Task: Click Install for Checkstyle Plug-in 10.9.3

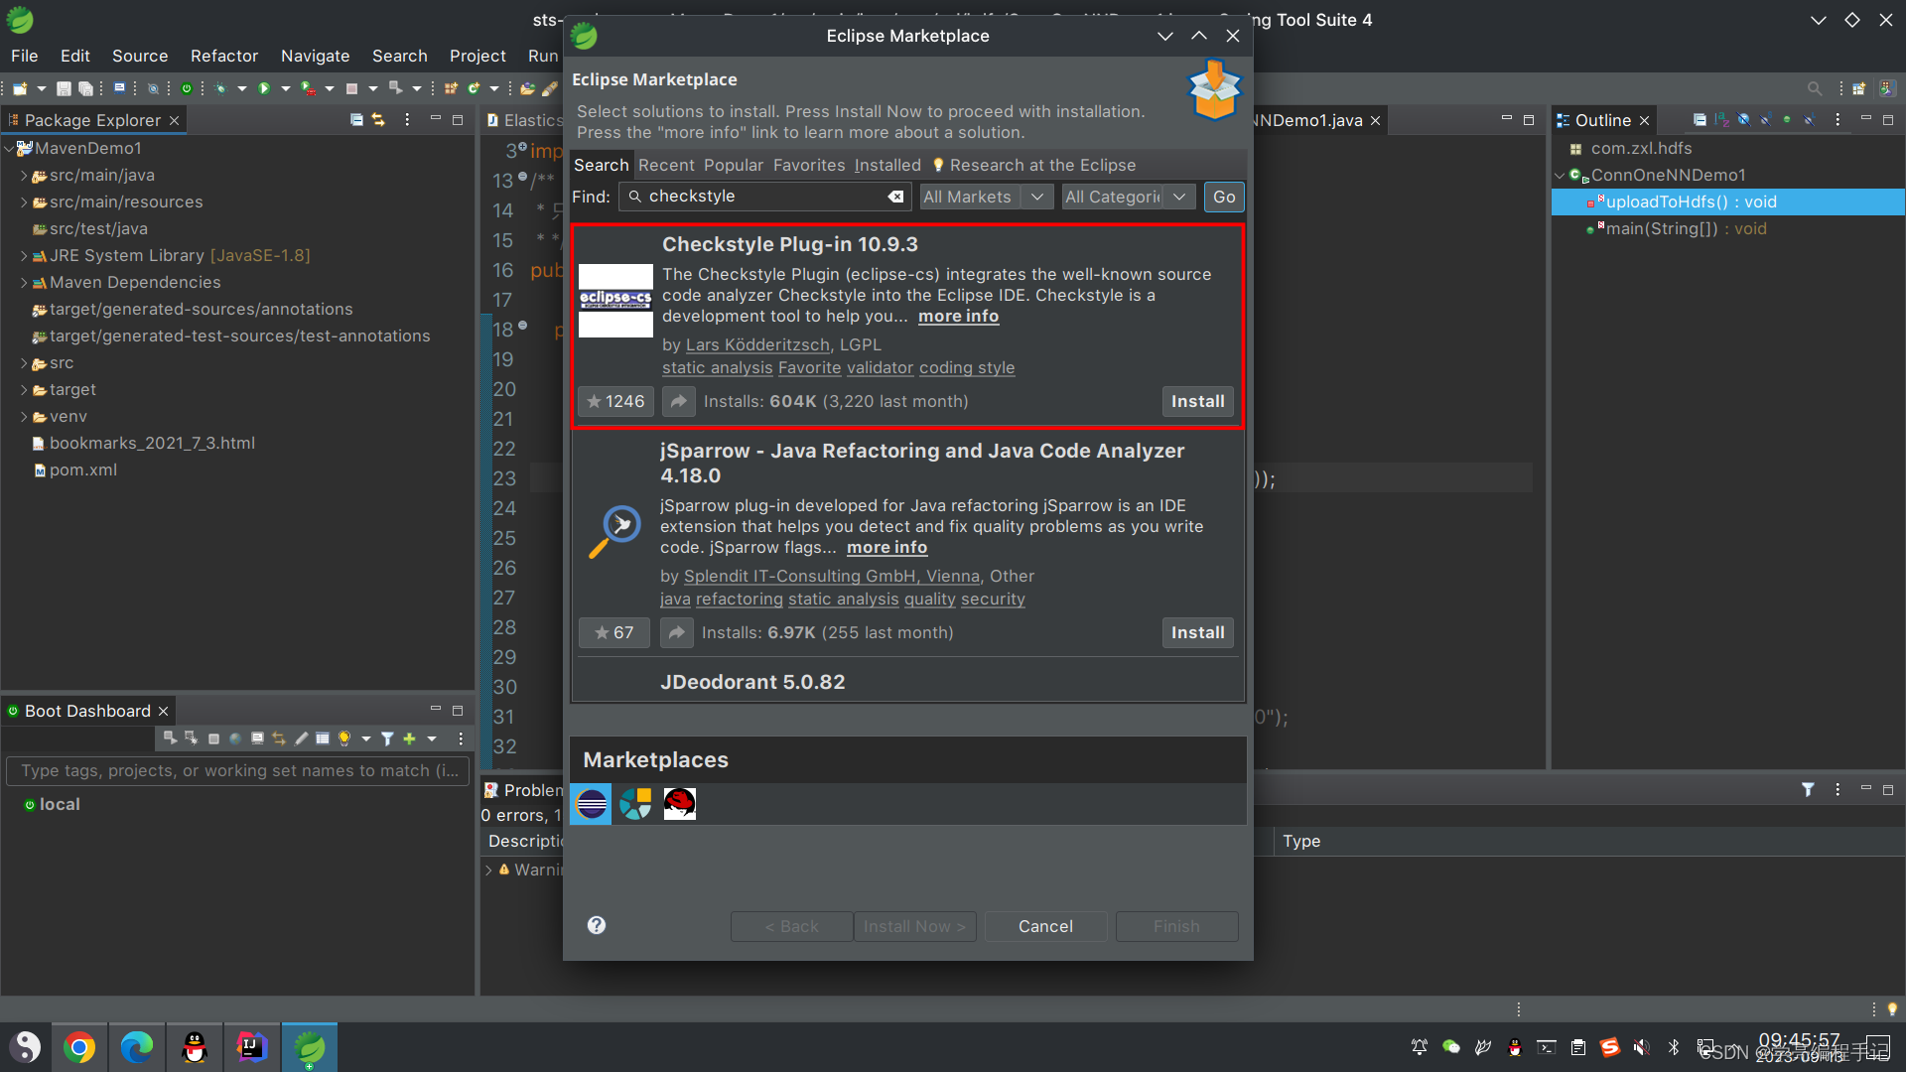Action: [x=1196, y=401]
